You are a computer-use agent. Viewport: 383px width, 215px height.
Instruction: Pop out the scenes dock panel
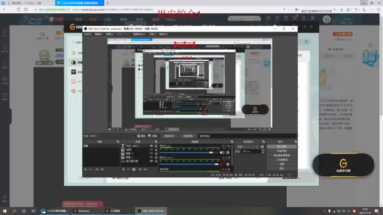pyautogui.click(x=118, y=141)
